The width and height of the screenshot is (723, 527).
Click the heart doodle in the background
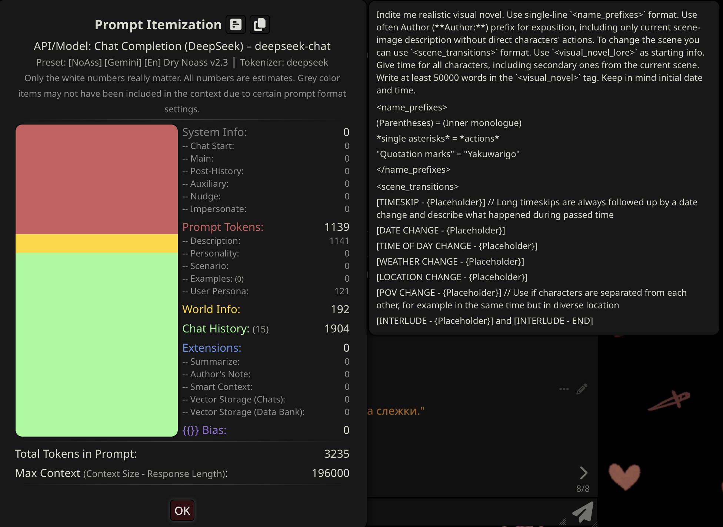(x=624, y=476)
